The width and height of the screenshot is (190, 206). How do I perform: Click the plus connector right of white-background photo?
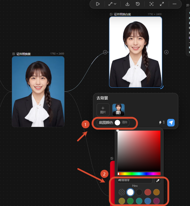(x=166, y=52)
